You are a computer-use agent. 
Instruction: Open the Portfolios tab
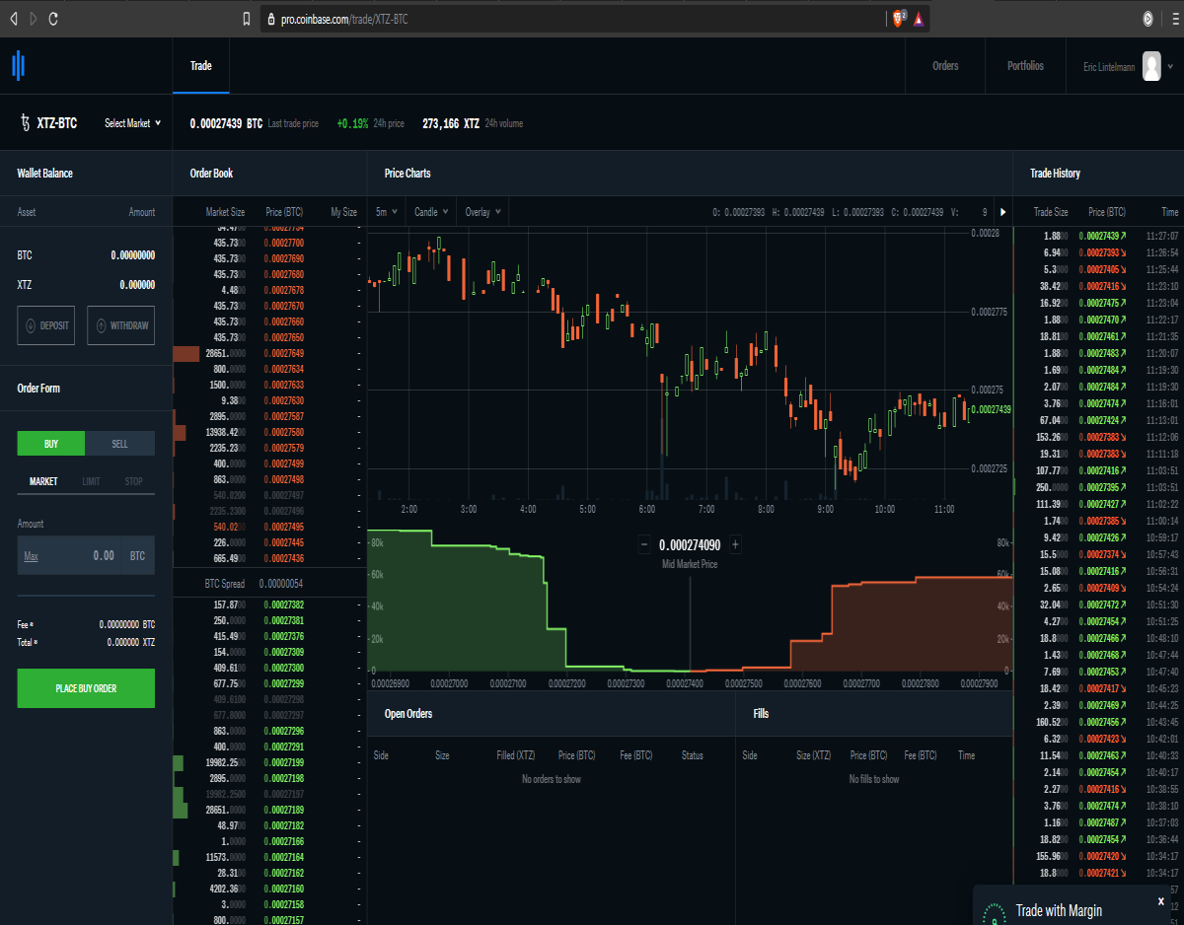(x=1025, y=66)
